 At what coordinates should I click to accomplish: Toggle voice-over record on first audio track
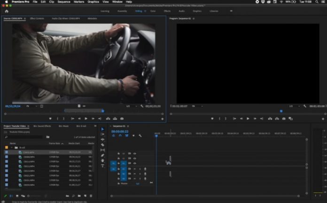pos(145,169)
